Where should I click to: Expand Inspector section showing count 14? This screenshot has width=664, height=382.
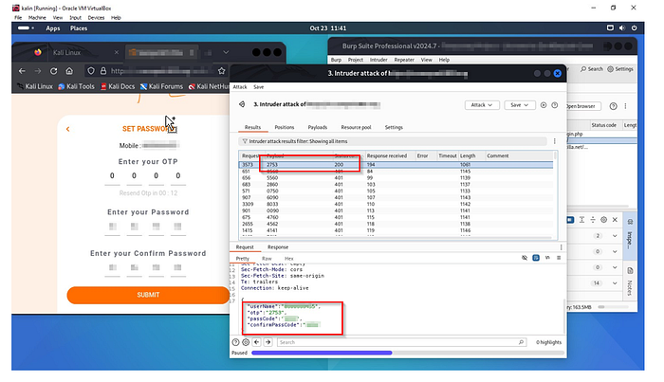[615, 283]
